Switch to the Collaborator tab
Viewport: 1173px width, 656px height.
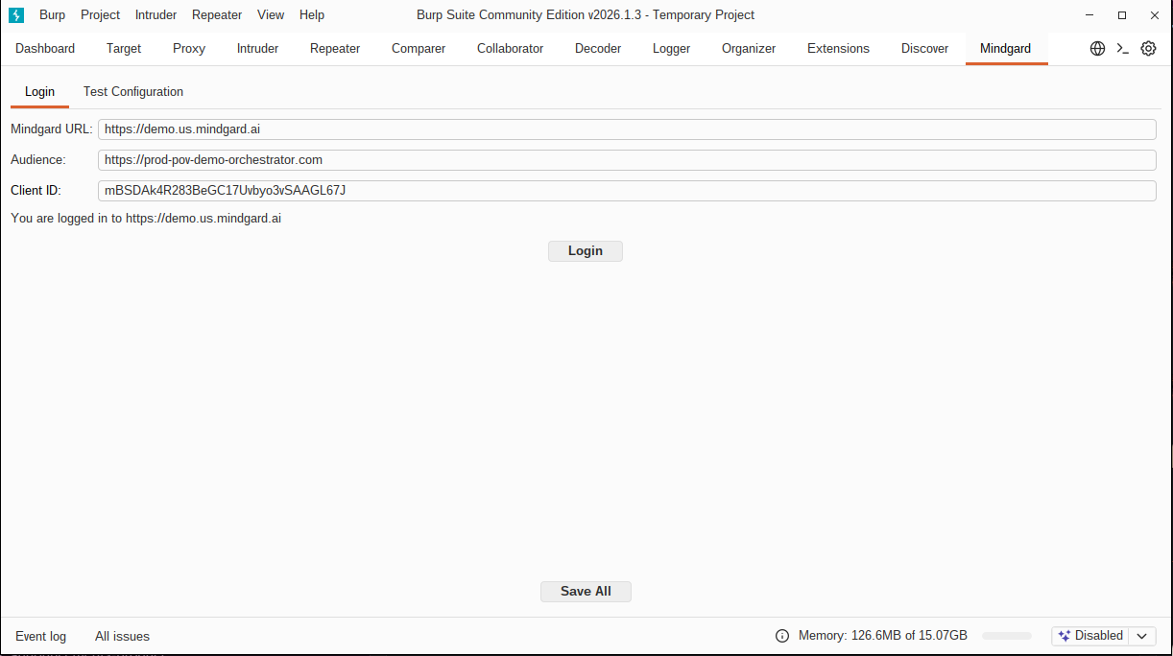tap(510, 48)
